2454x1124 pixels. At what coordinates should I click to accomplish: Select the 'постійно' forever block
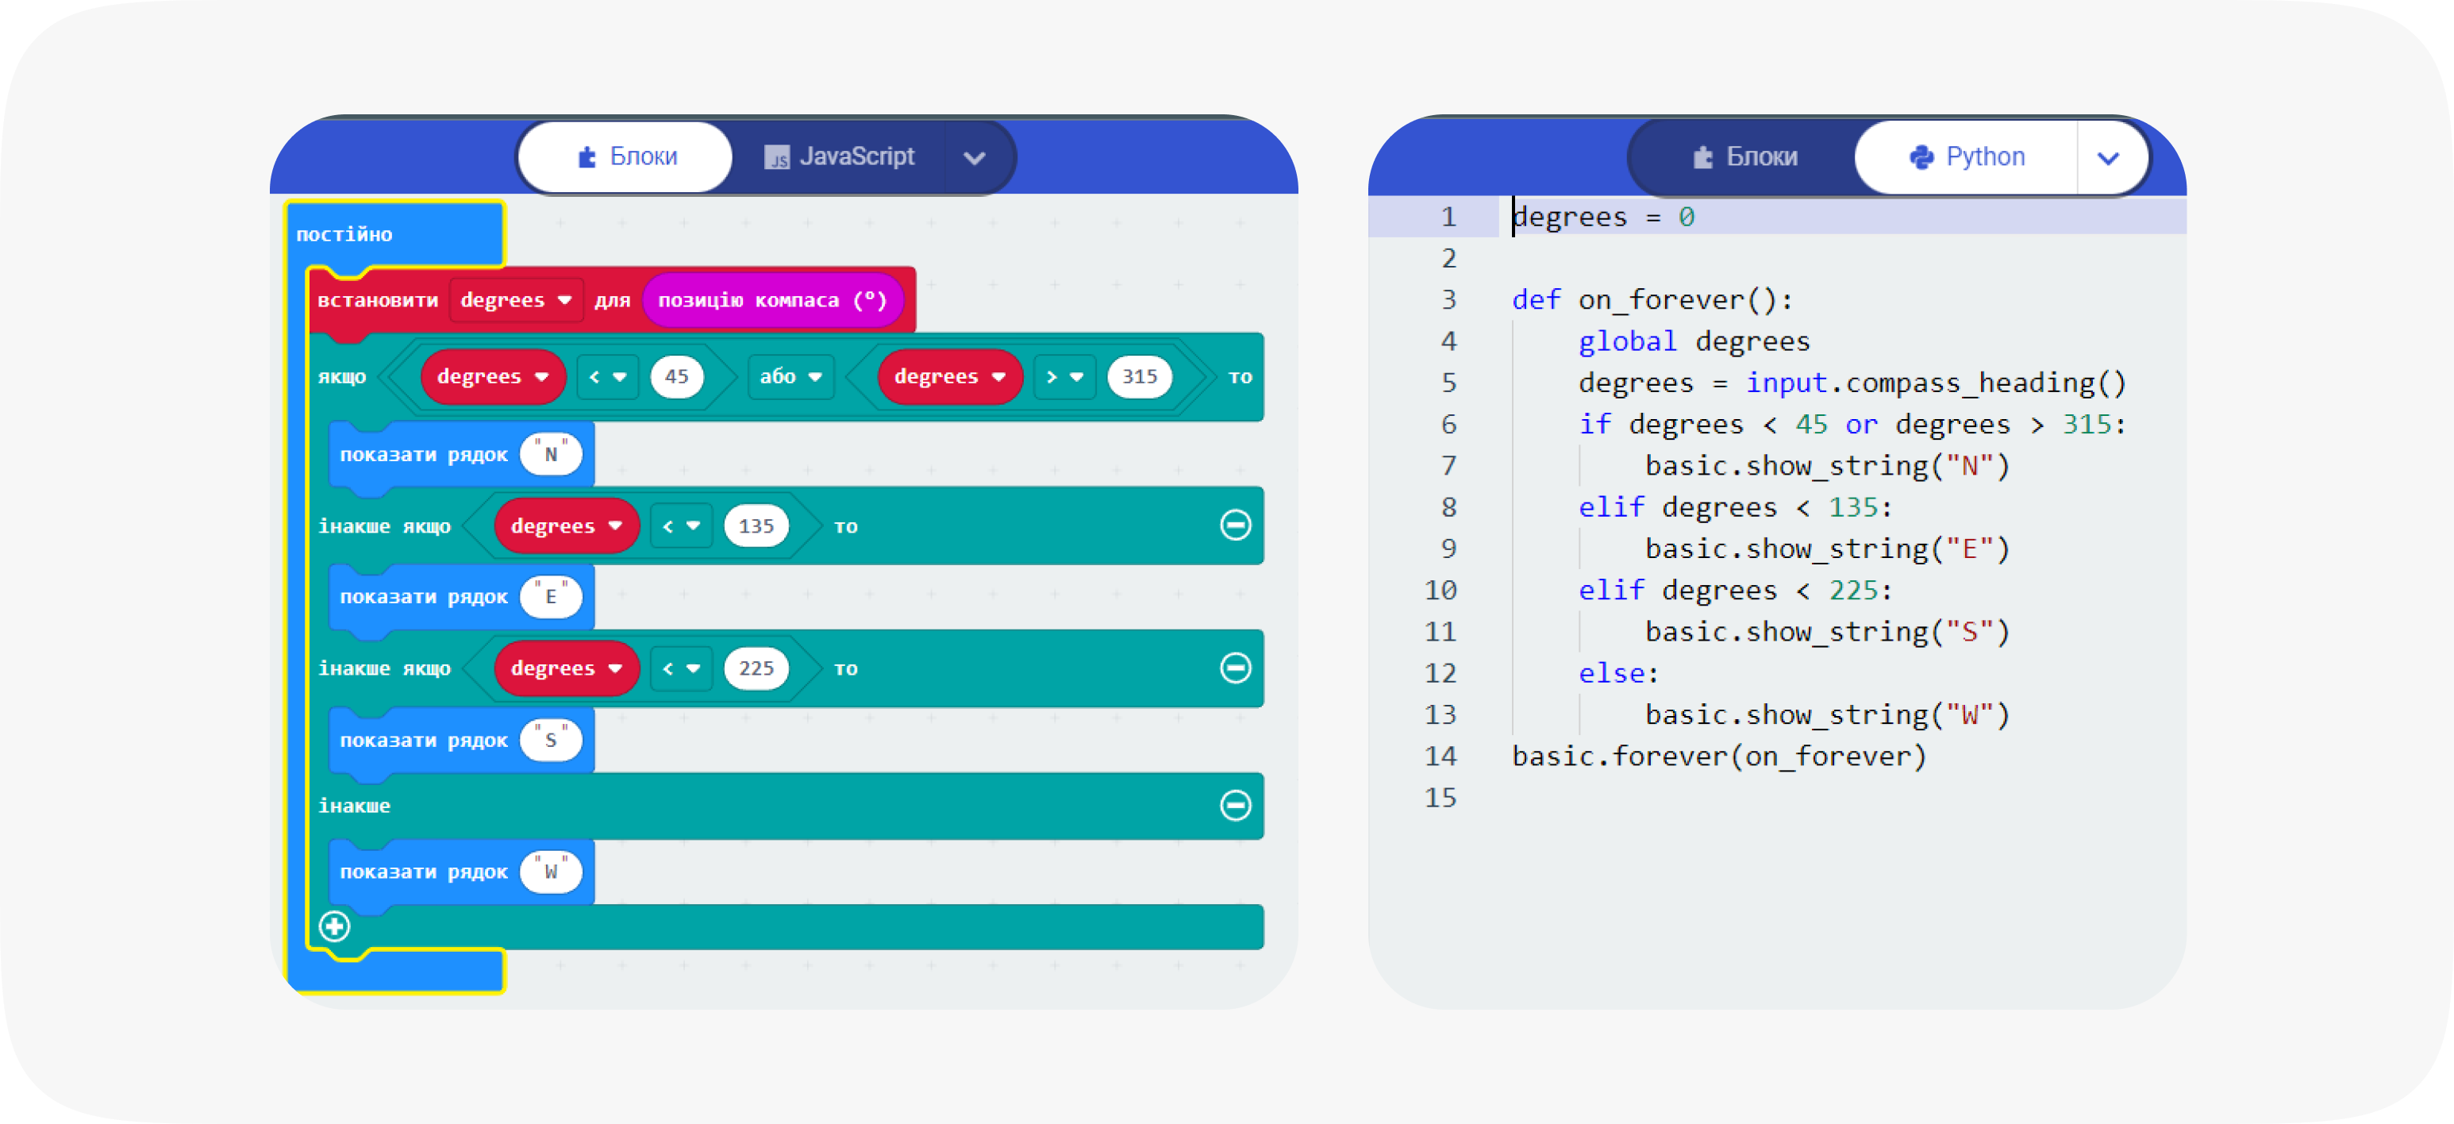(345, 234)
